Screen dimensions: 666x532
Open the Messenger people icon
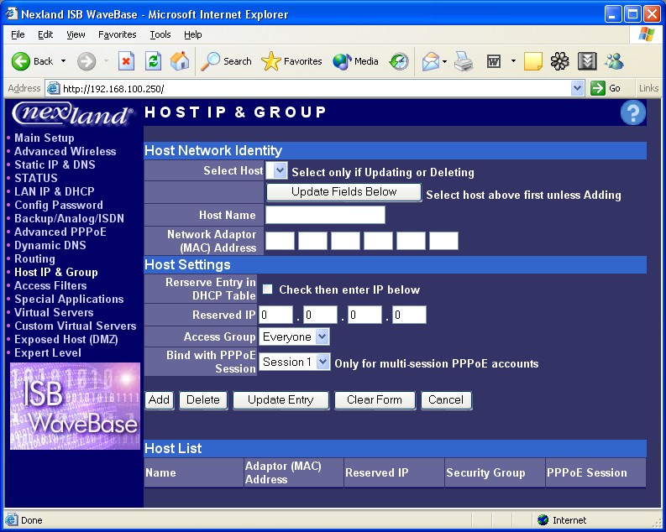(x=614, y=61)
